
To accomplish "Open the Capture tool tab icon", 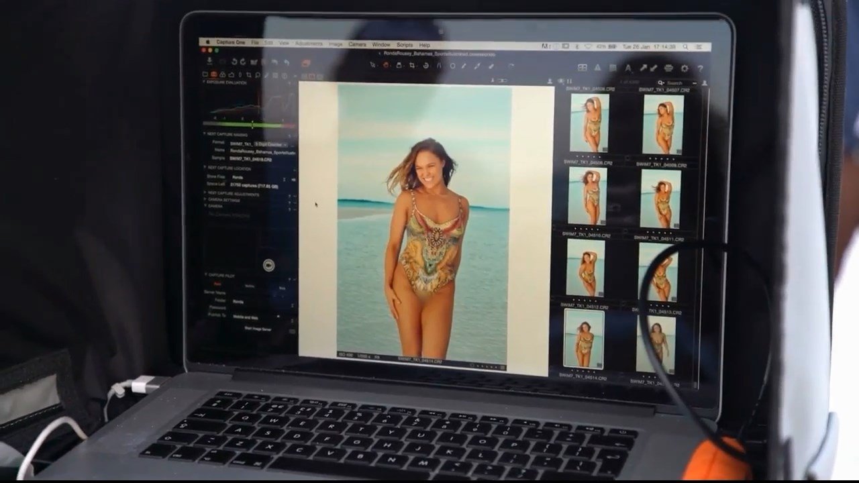I will point(213,74).
